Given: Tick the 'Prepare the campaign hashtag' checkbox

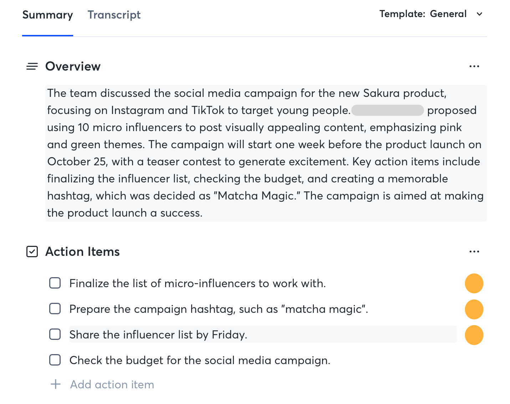Looking at the screenshot, I should [x=55, y=309].
